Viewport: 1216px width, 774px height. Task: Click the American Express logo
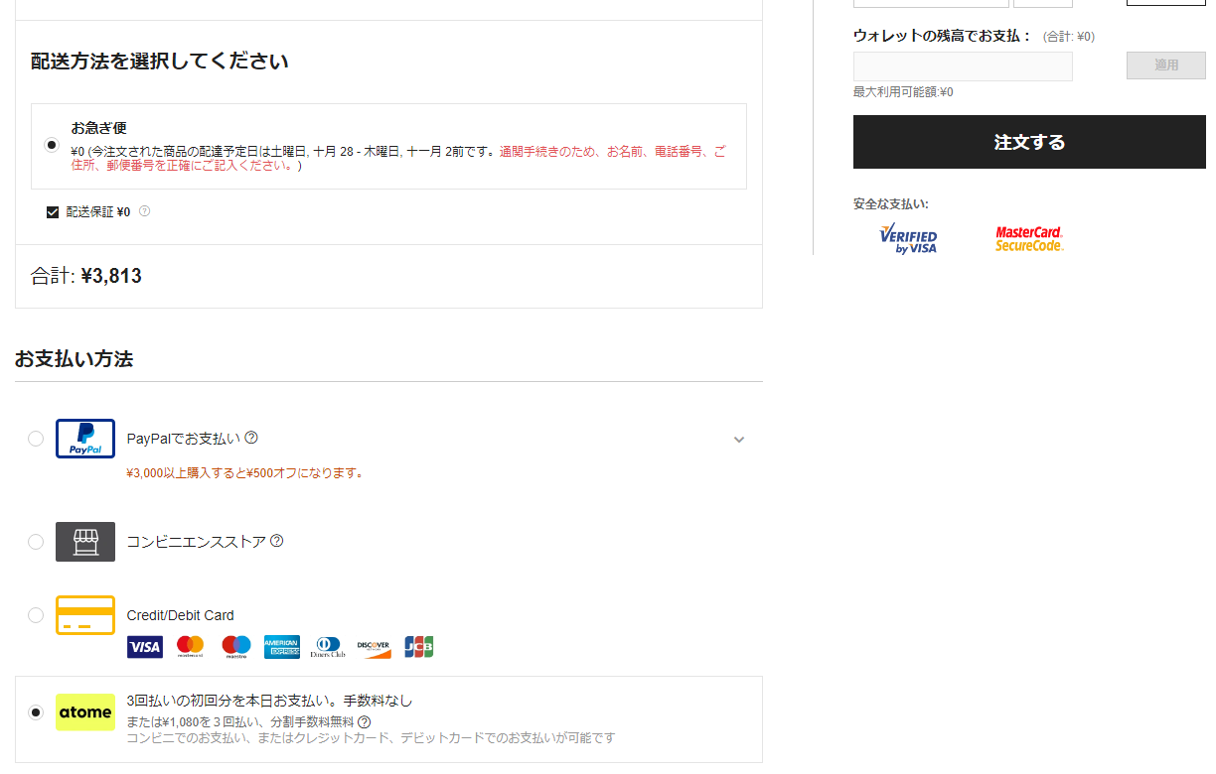tap(282, 647)
